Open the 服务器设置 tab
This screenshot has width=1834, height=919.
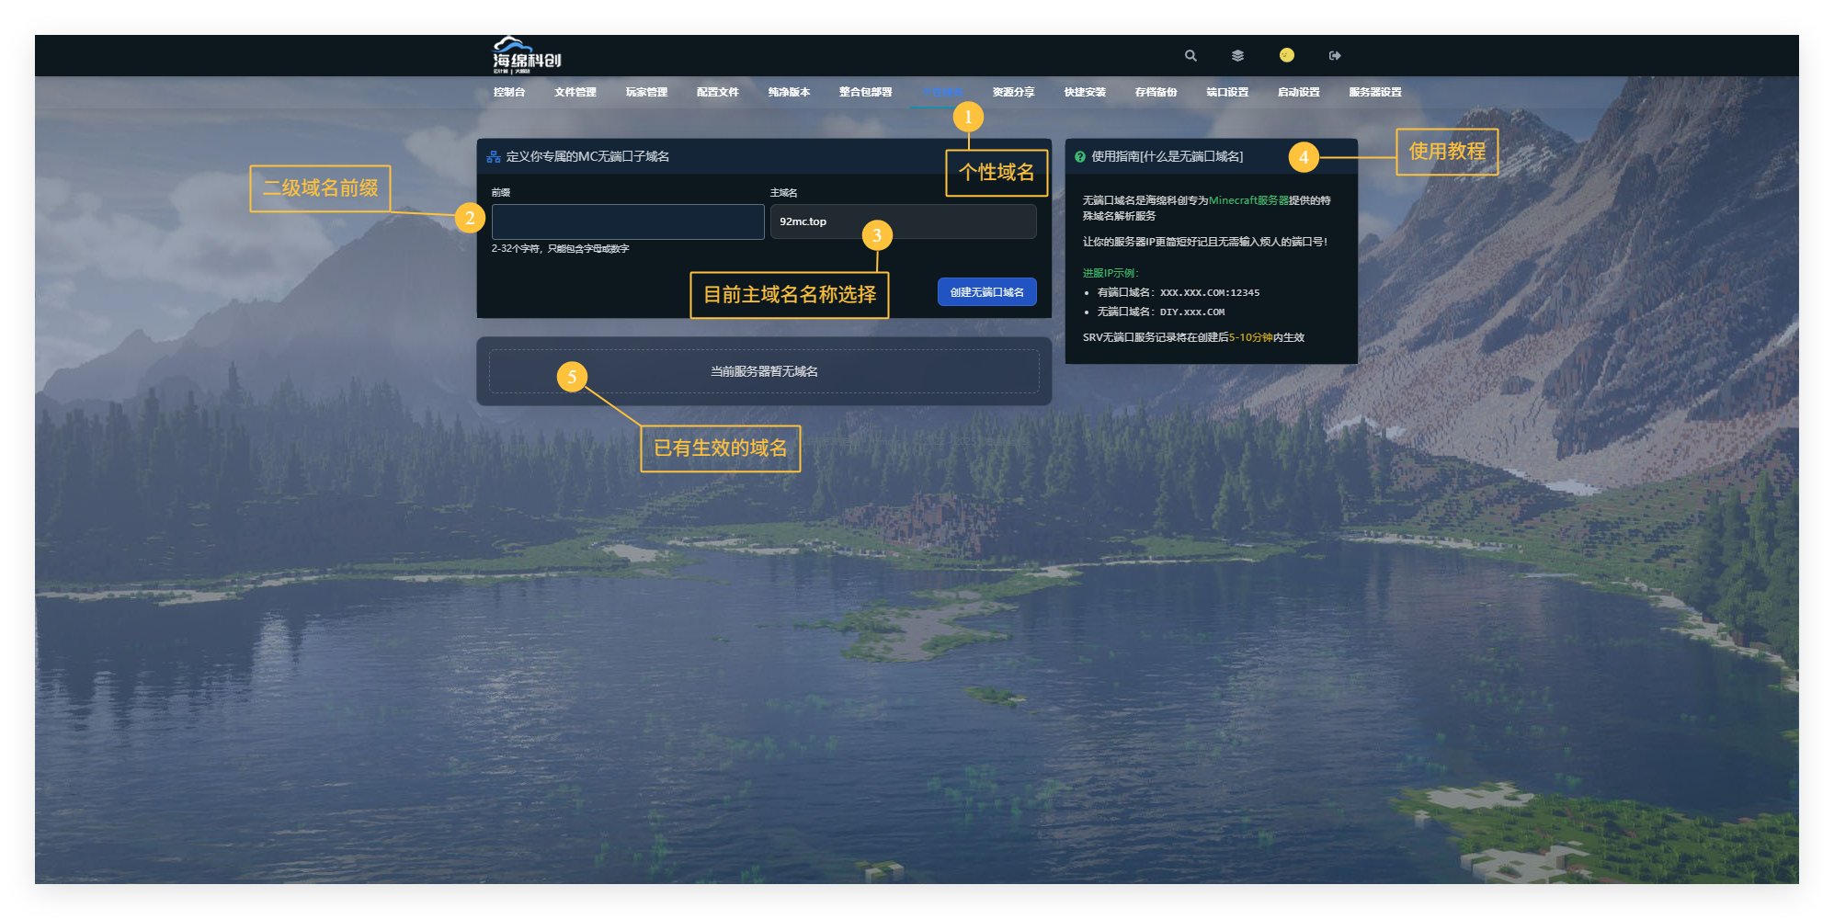point(1374,92)
